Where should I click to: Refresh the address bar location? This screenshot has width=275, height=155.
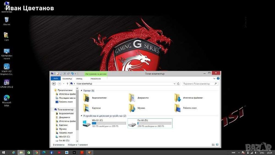click(x=178, y=84)
